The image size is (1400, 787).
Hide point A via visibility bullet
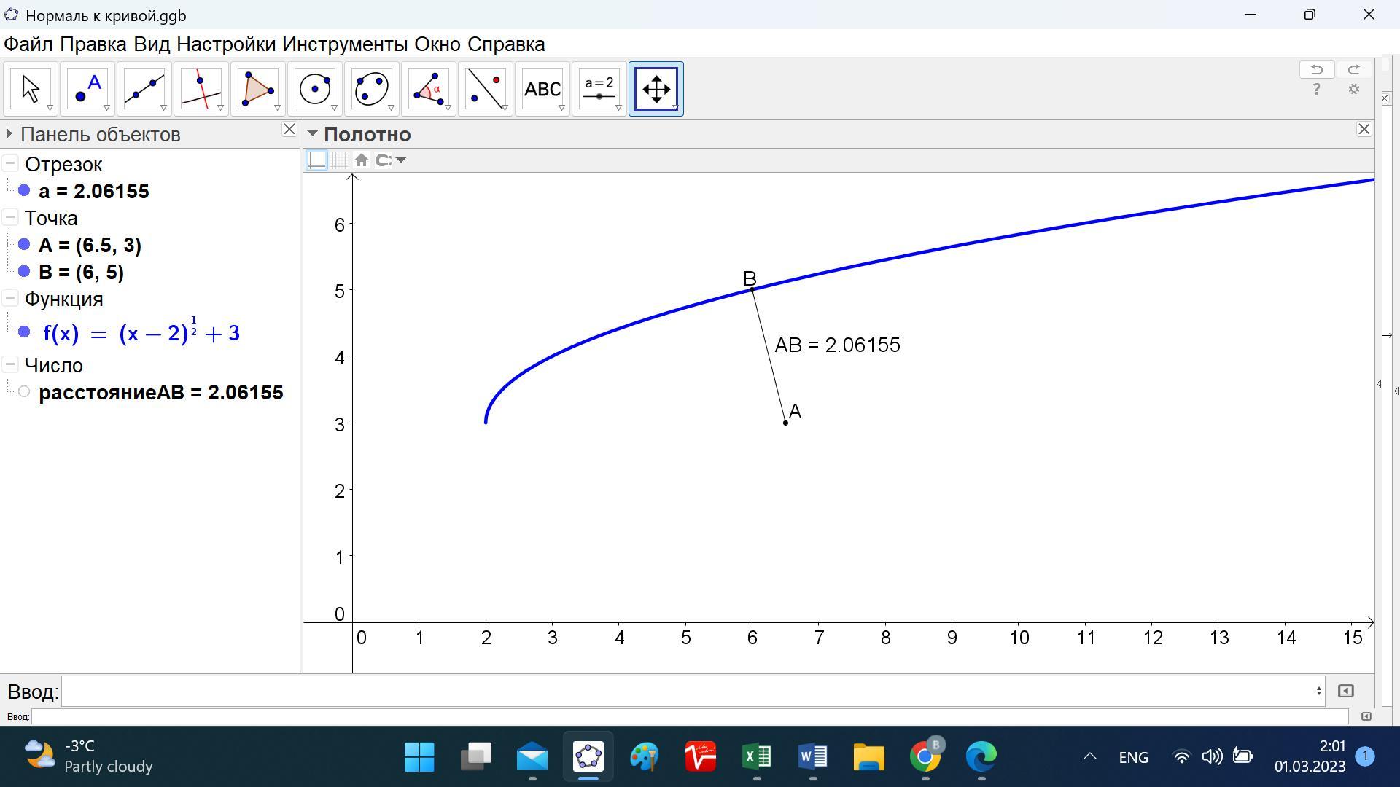click(x=24, y=245)
